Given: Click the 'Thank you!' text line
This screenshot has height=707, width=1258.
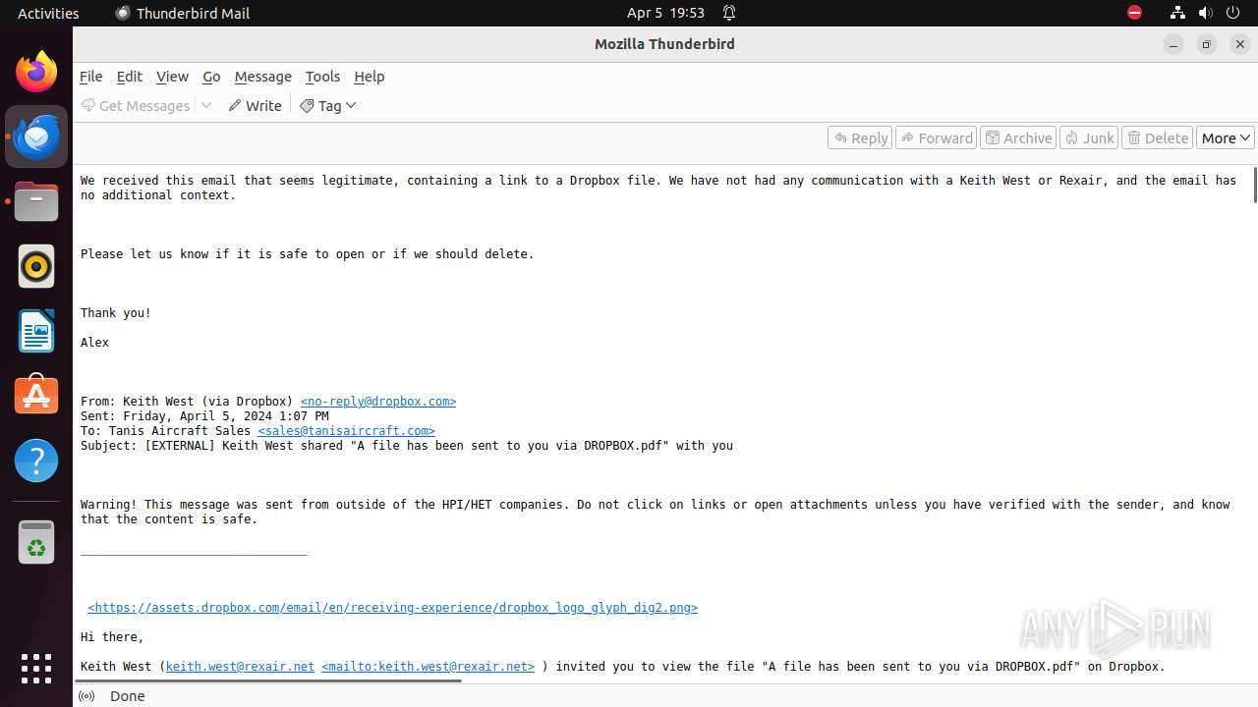Looking at the screenshot, I should (x=116, y=313).
